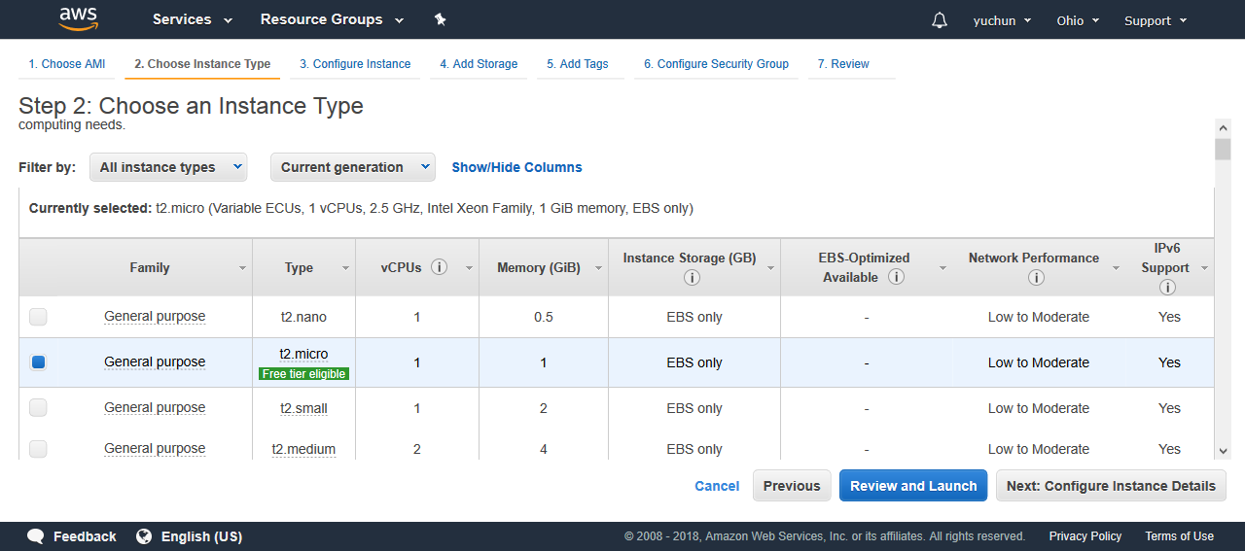
Task: Click the scrollbar down arrow
Action: [x=1224, y=451]
